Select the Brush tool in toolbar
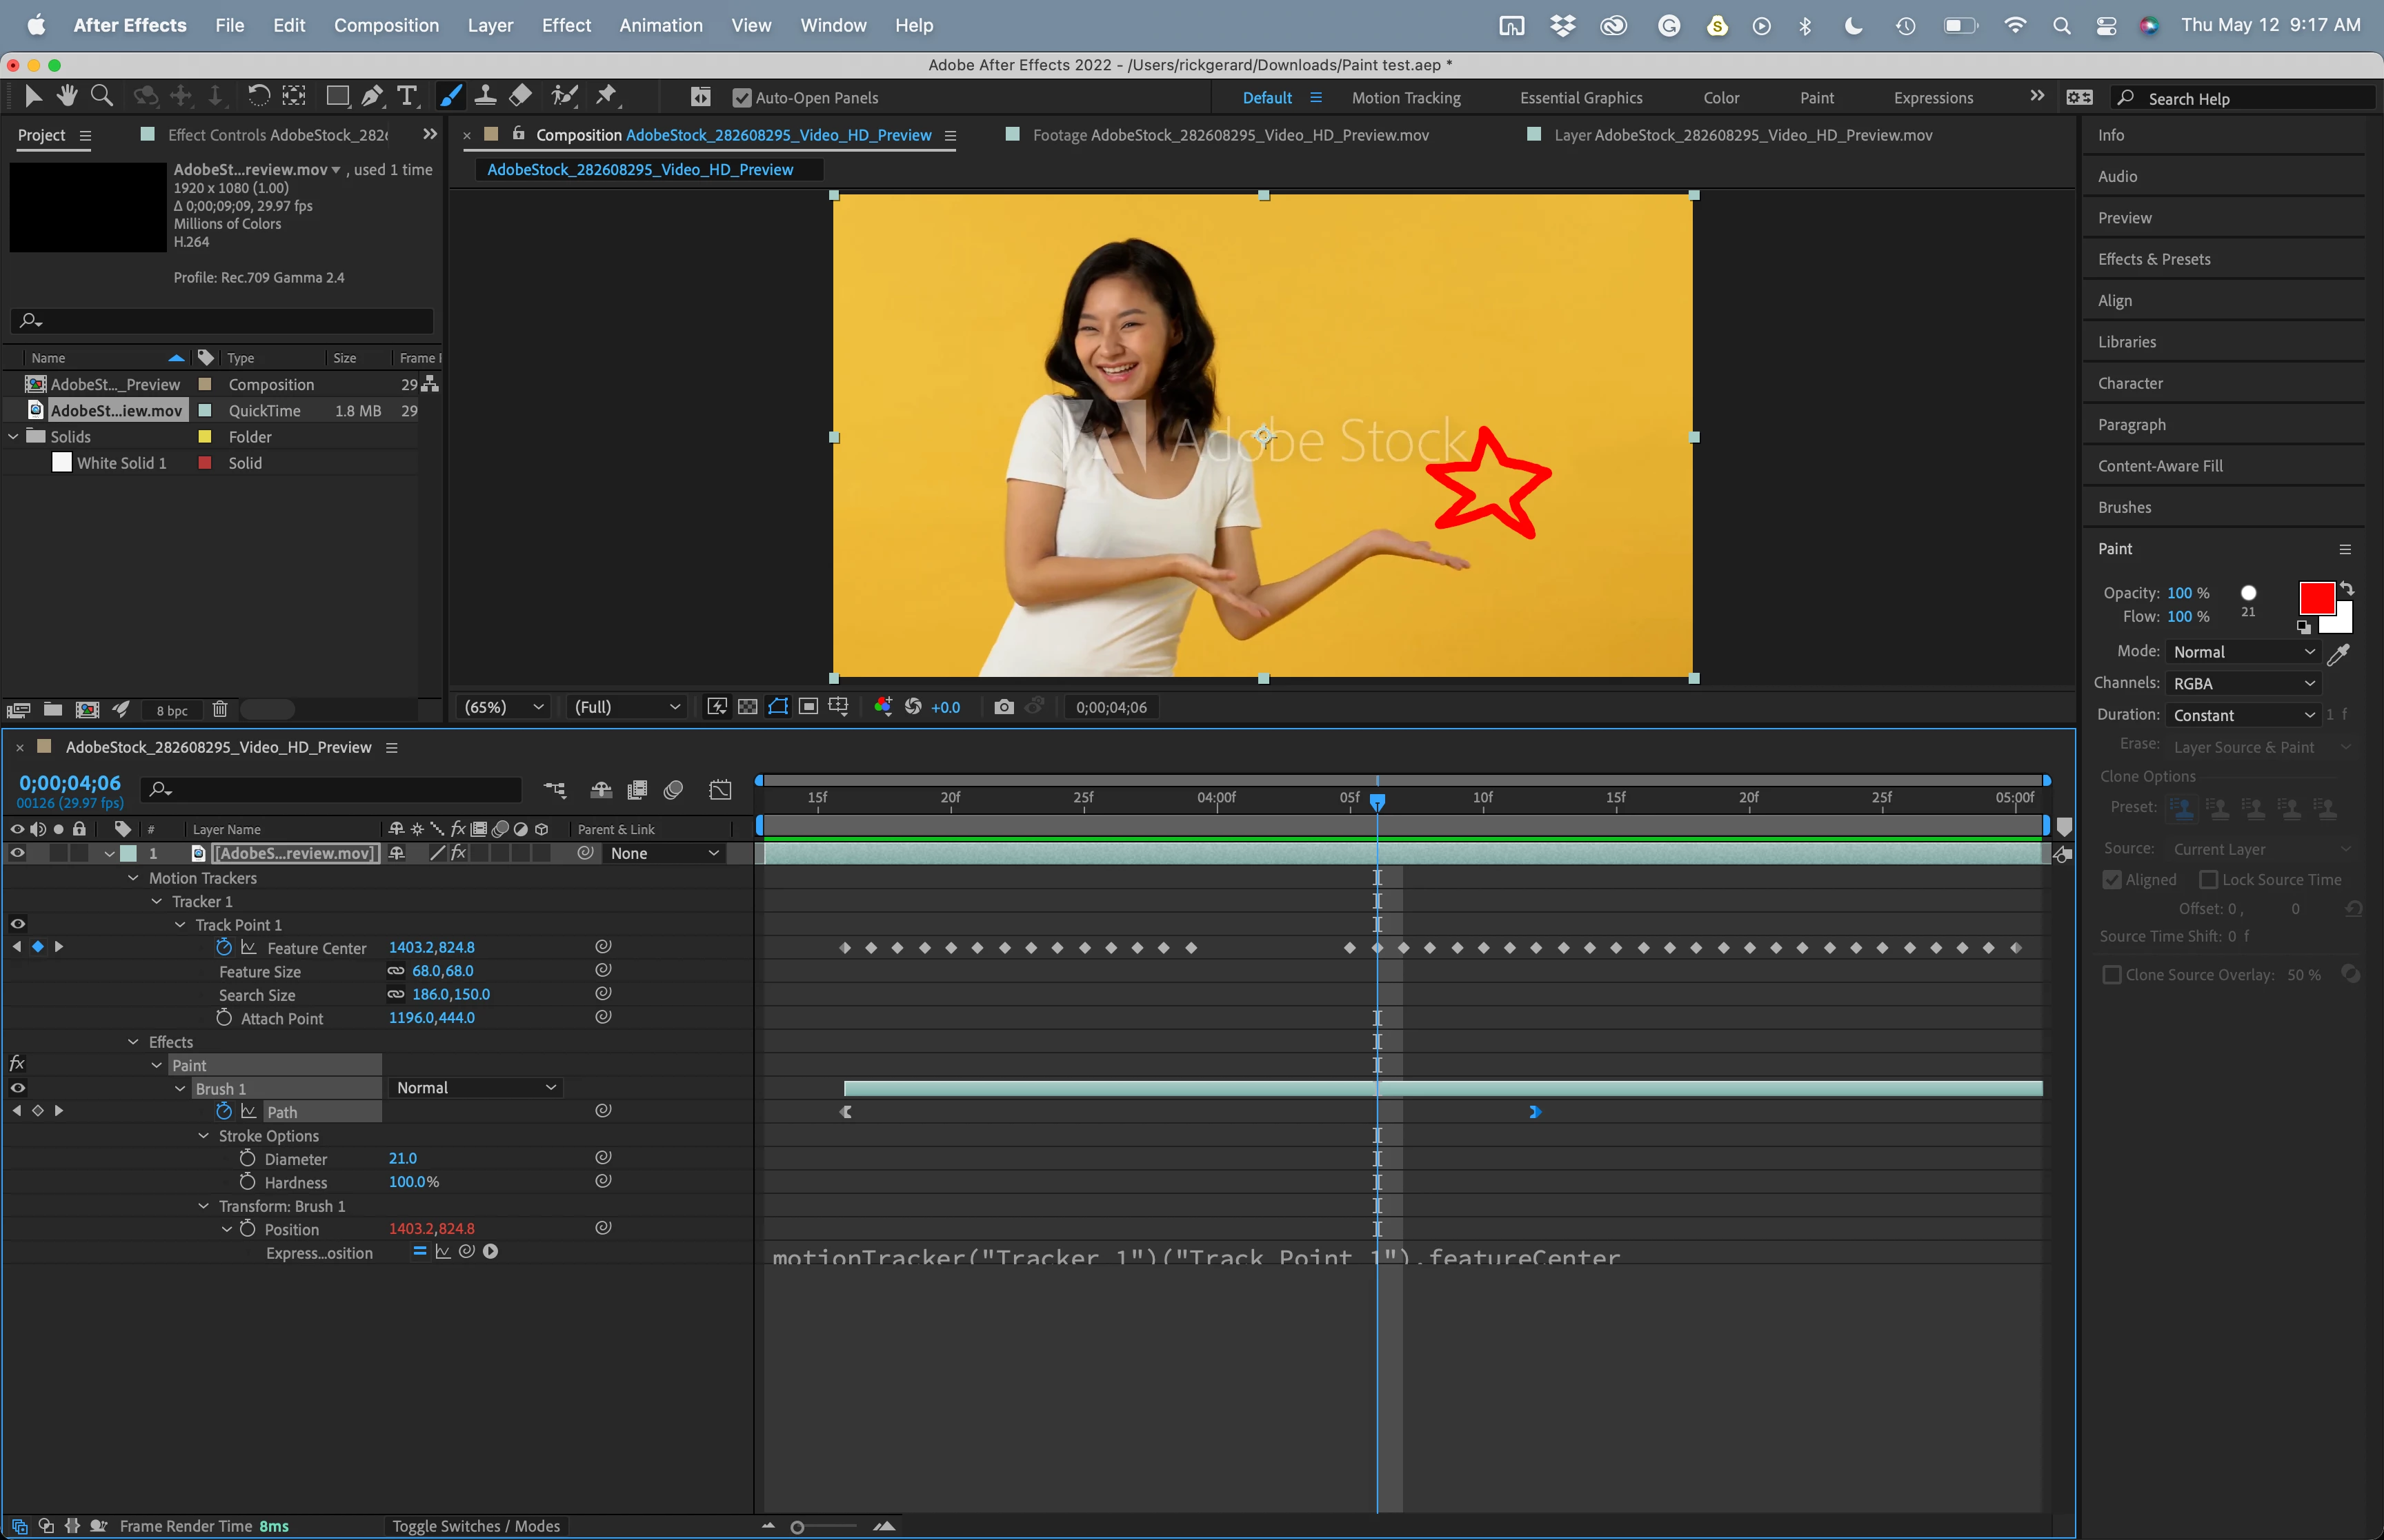This screenshot has width=2384, height=1540. pyautogui.click(x=451, y=96)
